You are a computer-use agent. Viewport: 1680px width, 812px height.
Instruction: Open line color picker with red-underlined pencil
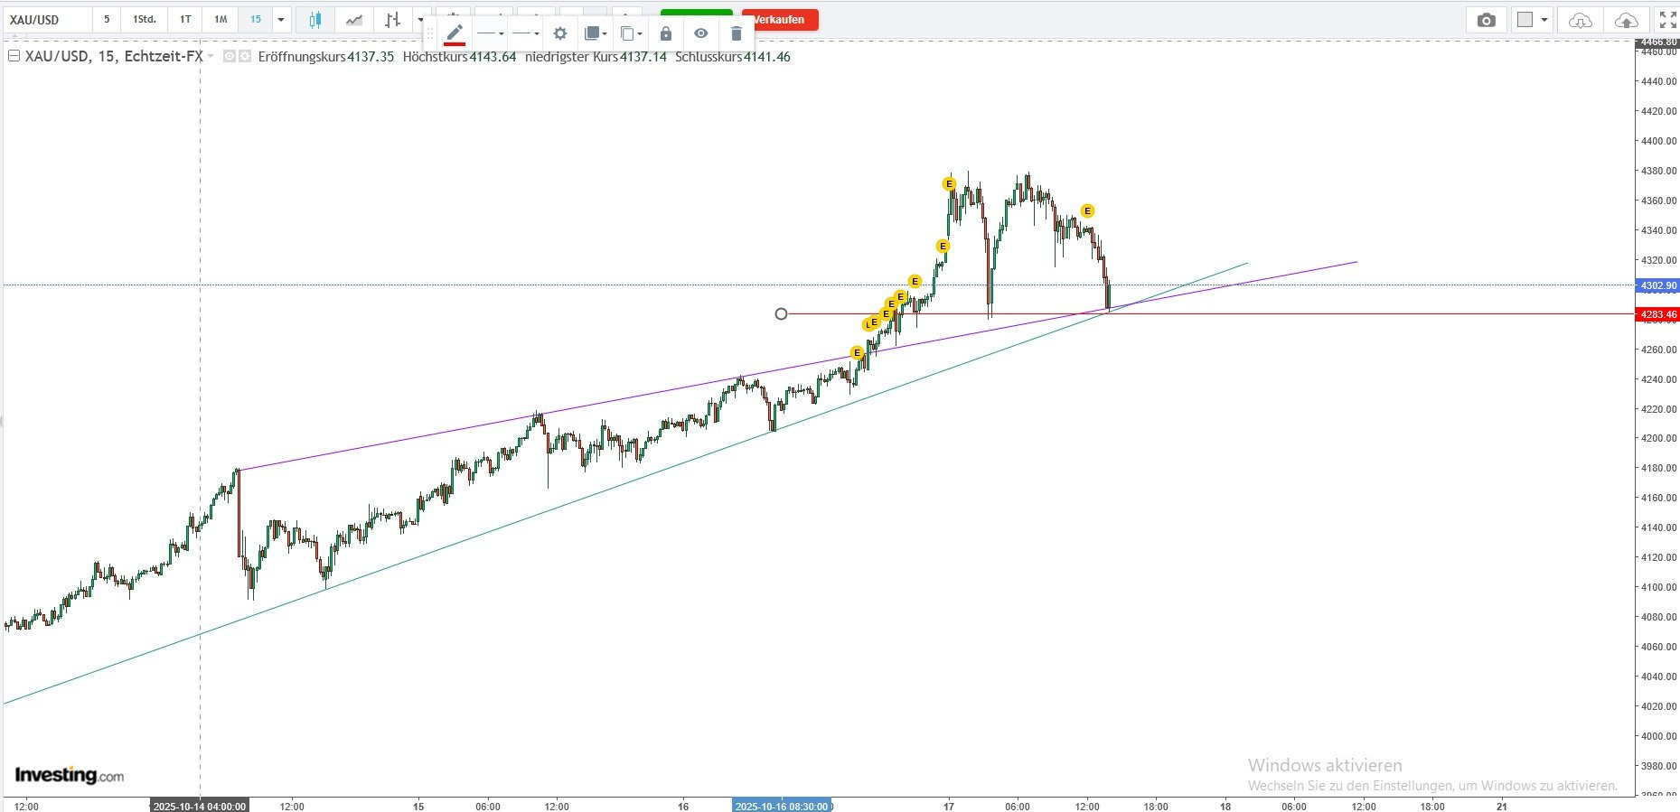point(455,33)
